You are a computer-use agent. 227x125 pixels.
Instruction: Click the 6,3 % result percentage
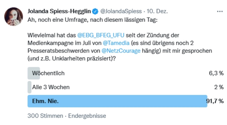(x=216, y=73)
